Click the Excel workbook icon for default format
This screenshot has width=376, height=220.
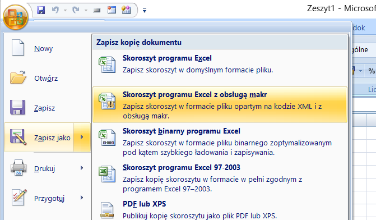click(x=107, y=65)
